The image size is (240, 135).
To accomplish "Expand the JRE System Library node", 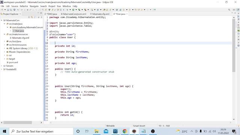I will click(x=4, y=48).
